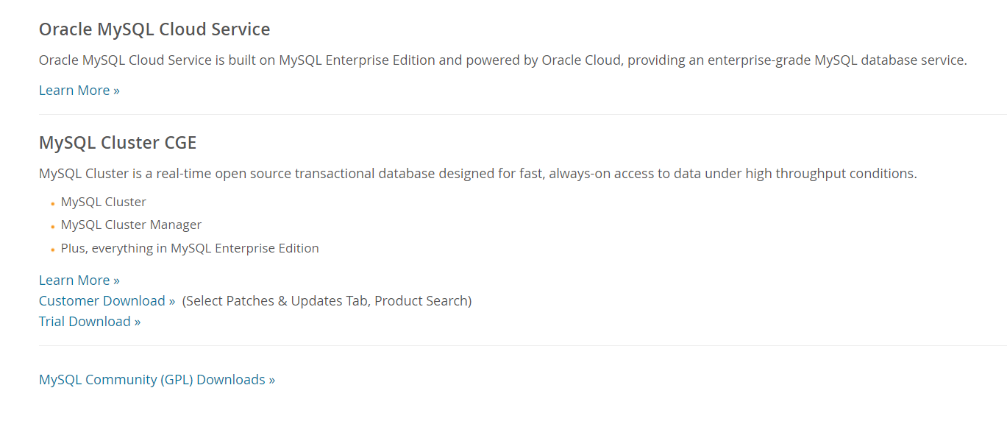Click the MySQL Cluster real-time database description
This screenshot has height=427, width=1007.
point(478,174)
